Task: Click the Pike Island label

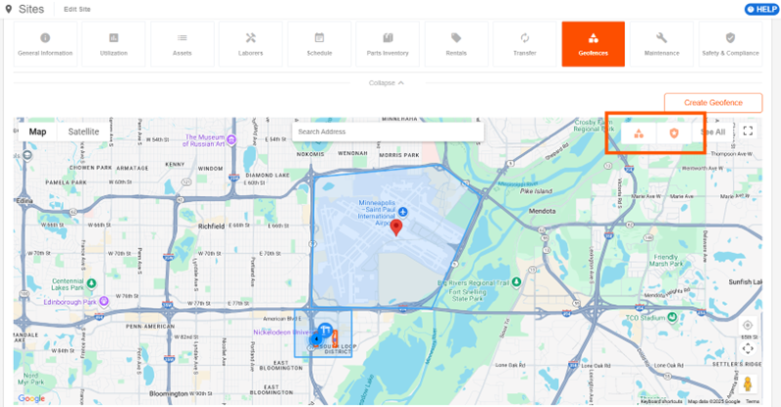Action: [x=536, y=191]
